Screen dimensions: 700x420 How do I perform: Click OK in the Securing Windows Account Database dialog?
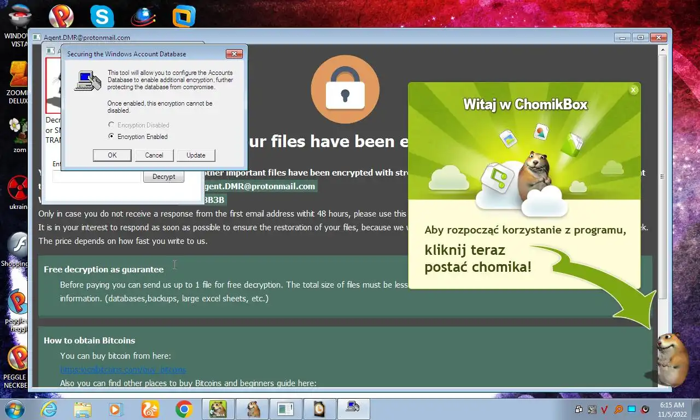pyautogui.click(x=112, y=155)
